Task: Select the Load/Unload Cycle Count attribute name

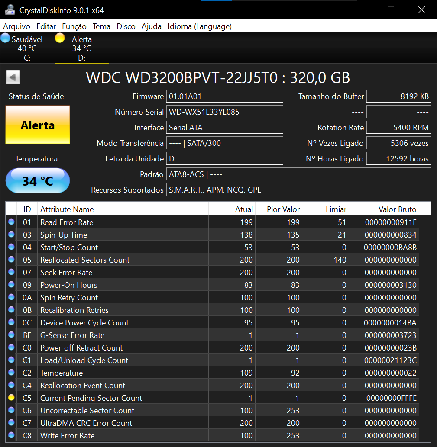Action: [84, 360]
